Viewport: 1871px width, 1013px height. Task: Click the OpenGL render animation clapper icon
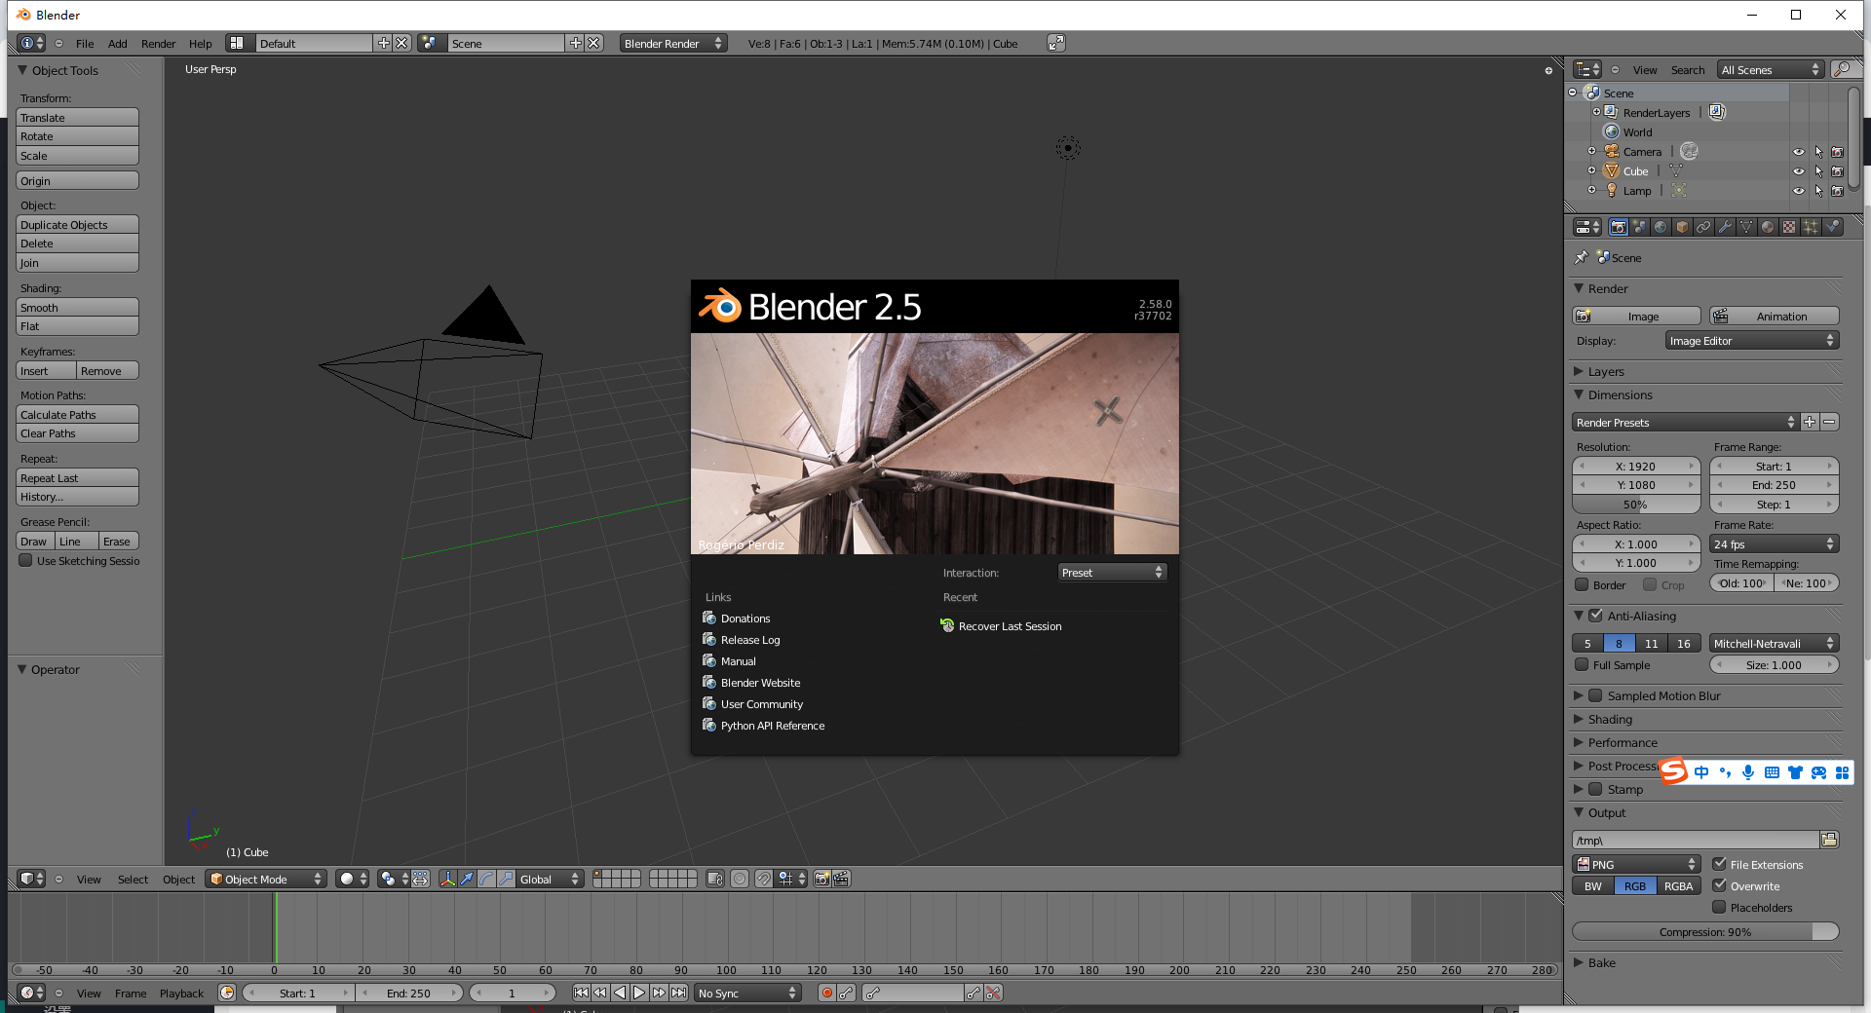pos(841,879)
